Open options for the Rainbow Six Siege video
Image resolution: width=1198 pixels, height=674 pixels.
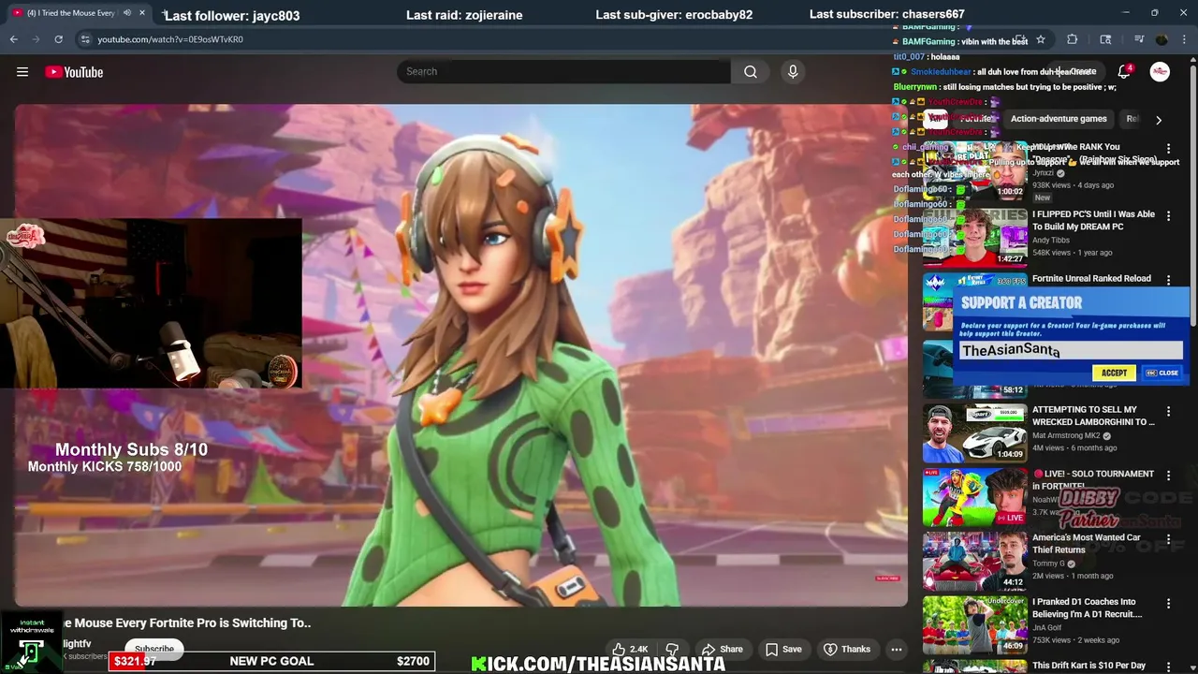pyautogui.click(x=1168, y=149)
